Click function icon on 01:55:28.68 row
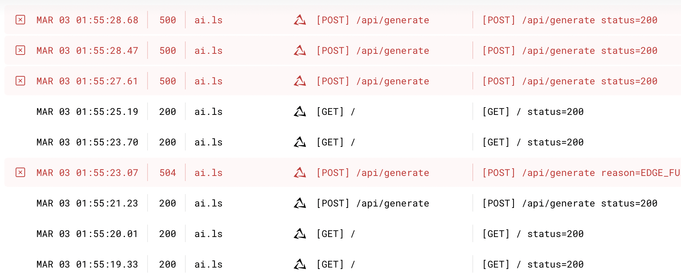Screen dimensions: 681x277 pyautogui.click(x=300, y=20)
